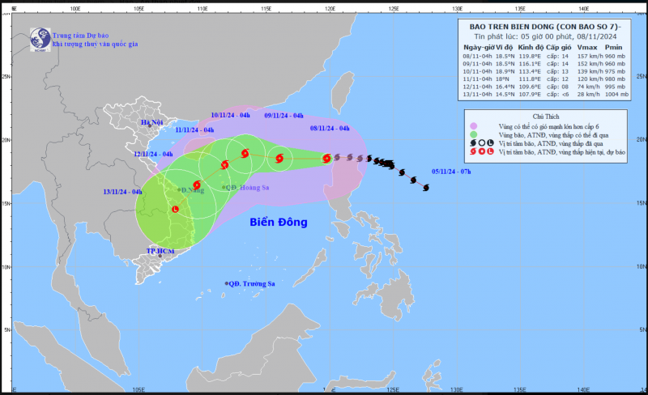This screenshot has height=395, width=648.
Task: Click the green legend circle for storm path zone
Action: tap(474, 134)
